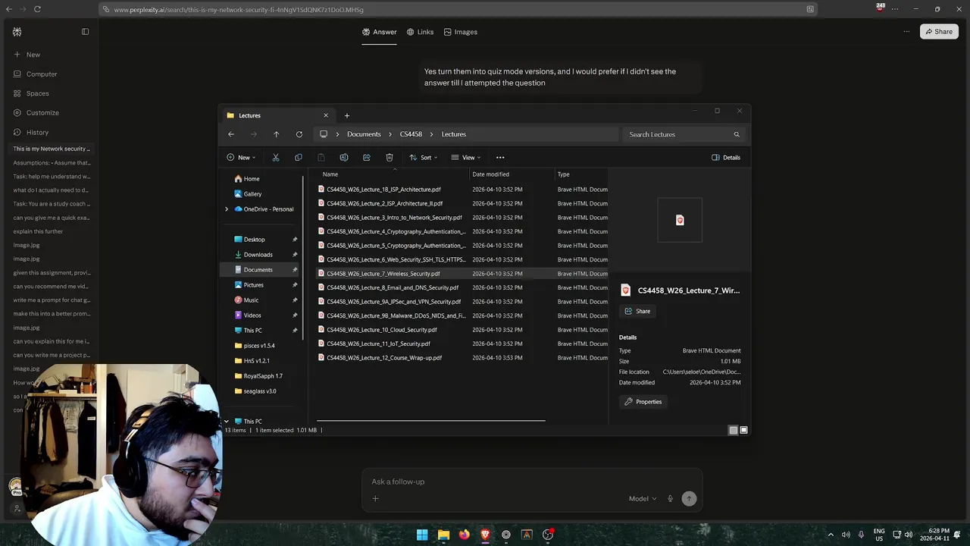Open Brave browser from the taskbar

coord(485,535)
